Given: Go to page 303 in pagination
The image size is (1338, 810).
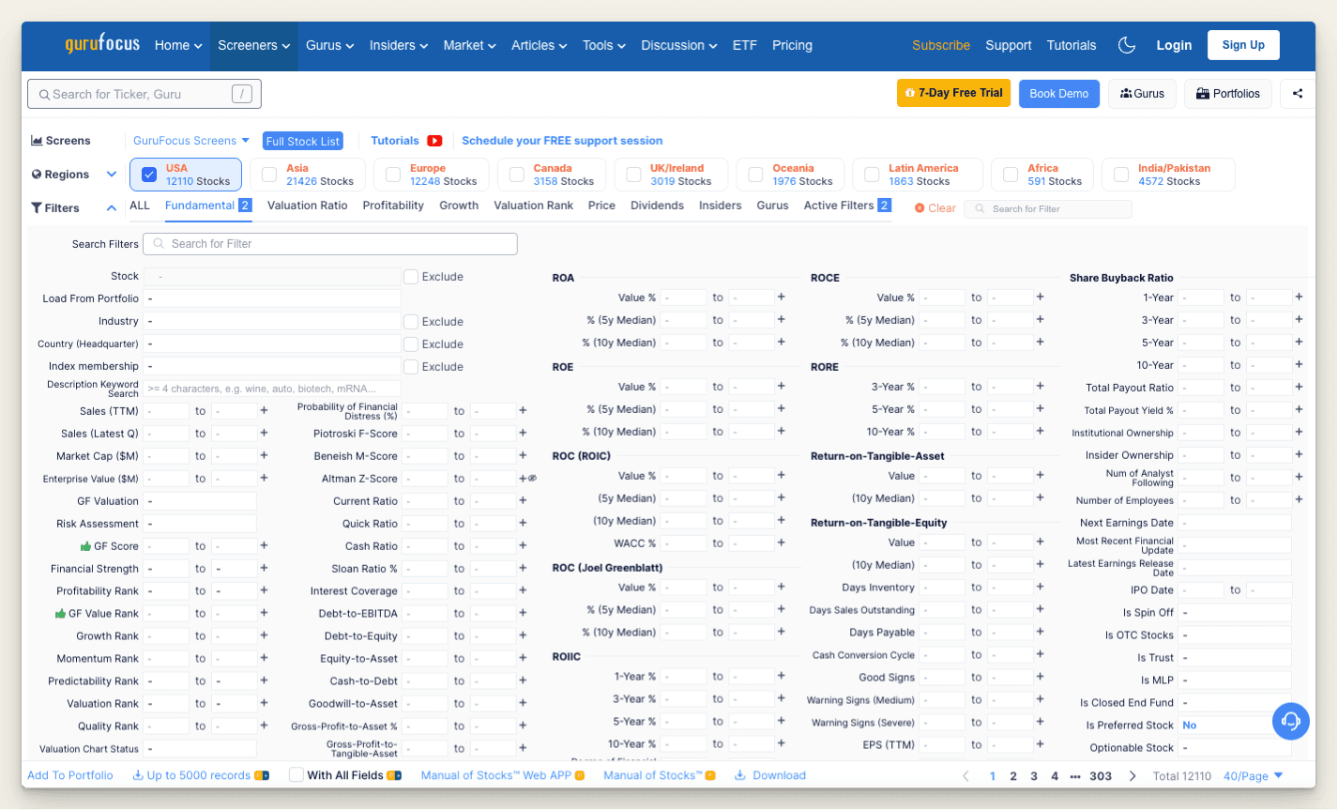Looking at the screenshot, I should click(1101, 776).
